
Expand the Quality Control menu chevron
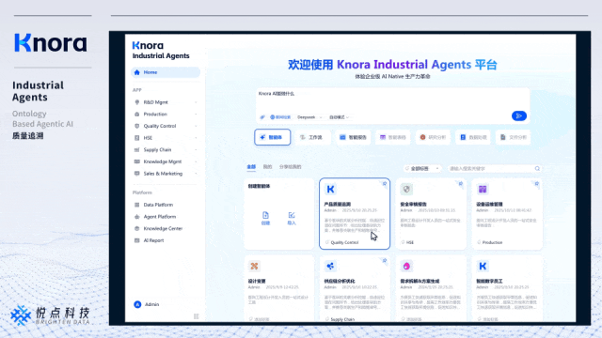(x=196, y=126)
